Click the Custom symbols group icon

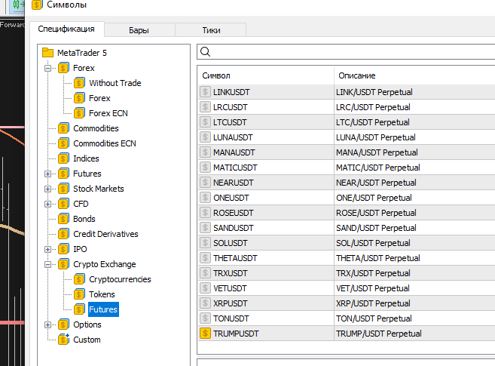tap(63, 340)
